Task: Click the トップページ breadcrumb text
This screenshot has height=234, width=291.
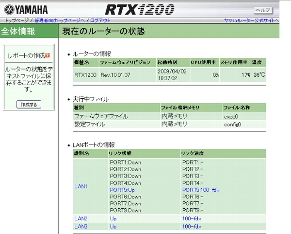Action: tap(17, 20)
